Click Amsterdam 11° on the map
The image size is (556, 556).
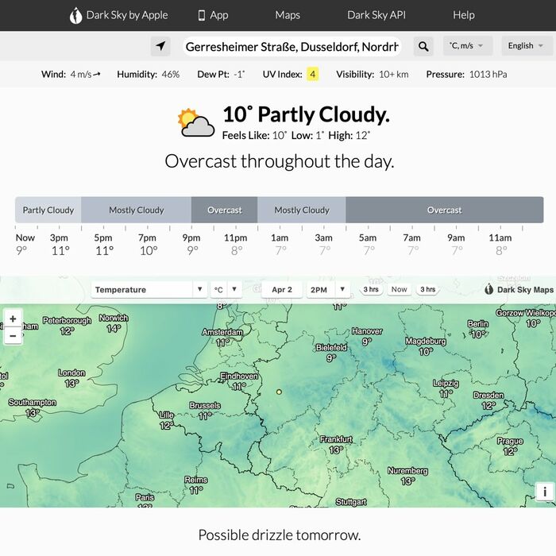tap(222, 337)
